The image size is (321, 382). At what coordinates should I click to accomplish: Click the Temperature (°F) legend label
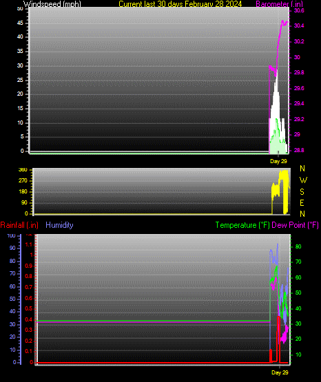coord(242,225)
